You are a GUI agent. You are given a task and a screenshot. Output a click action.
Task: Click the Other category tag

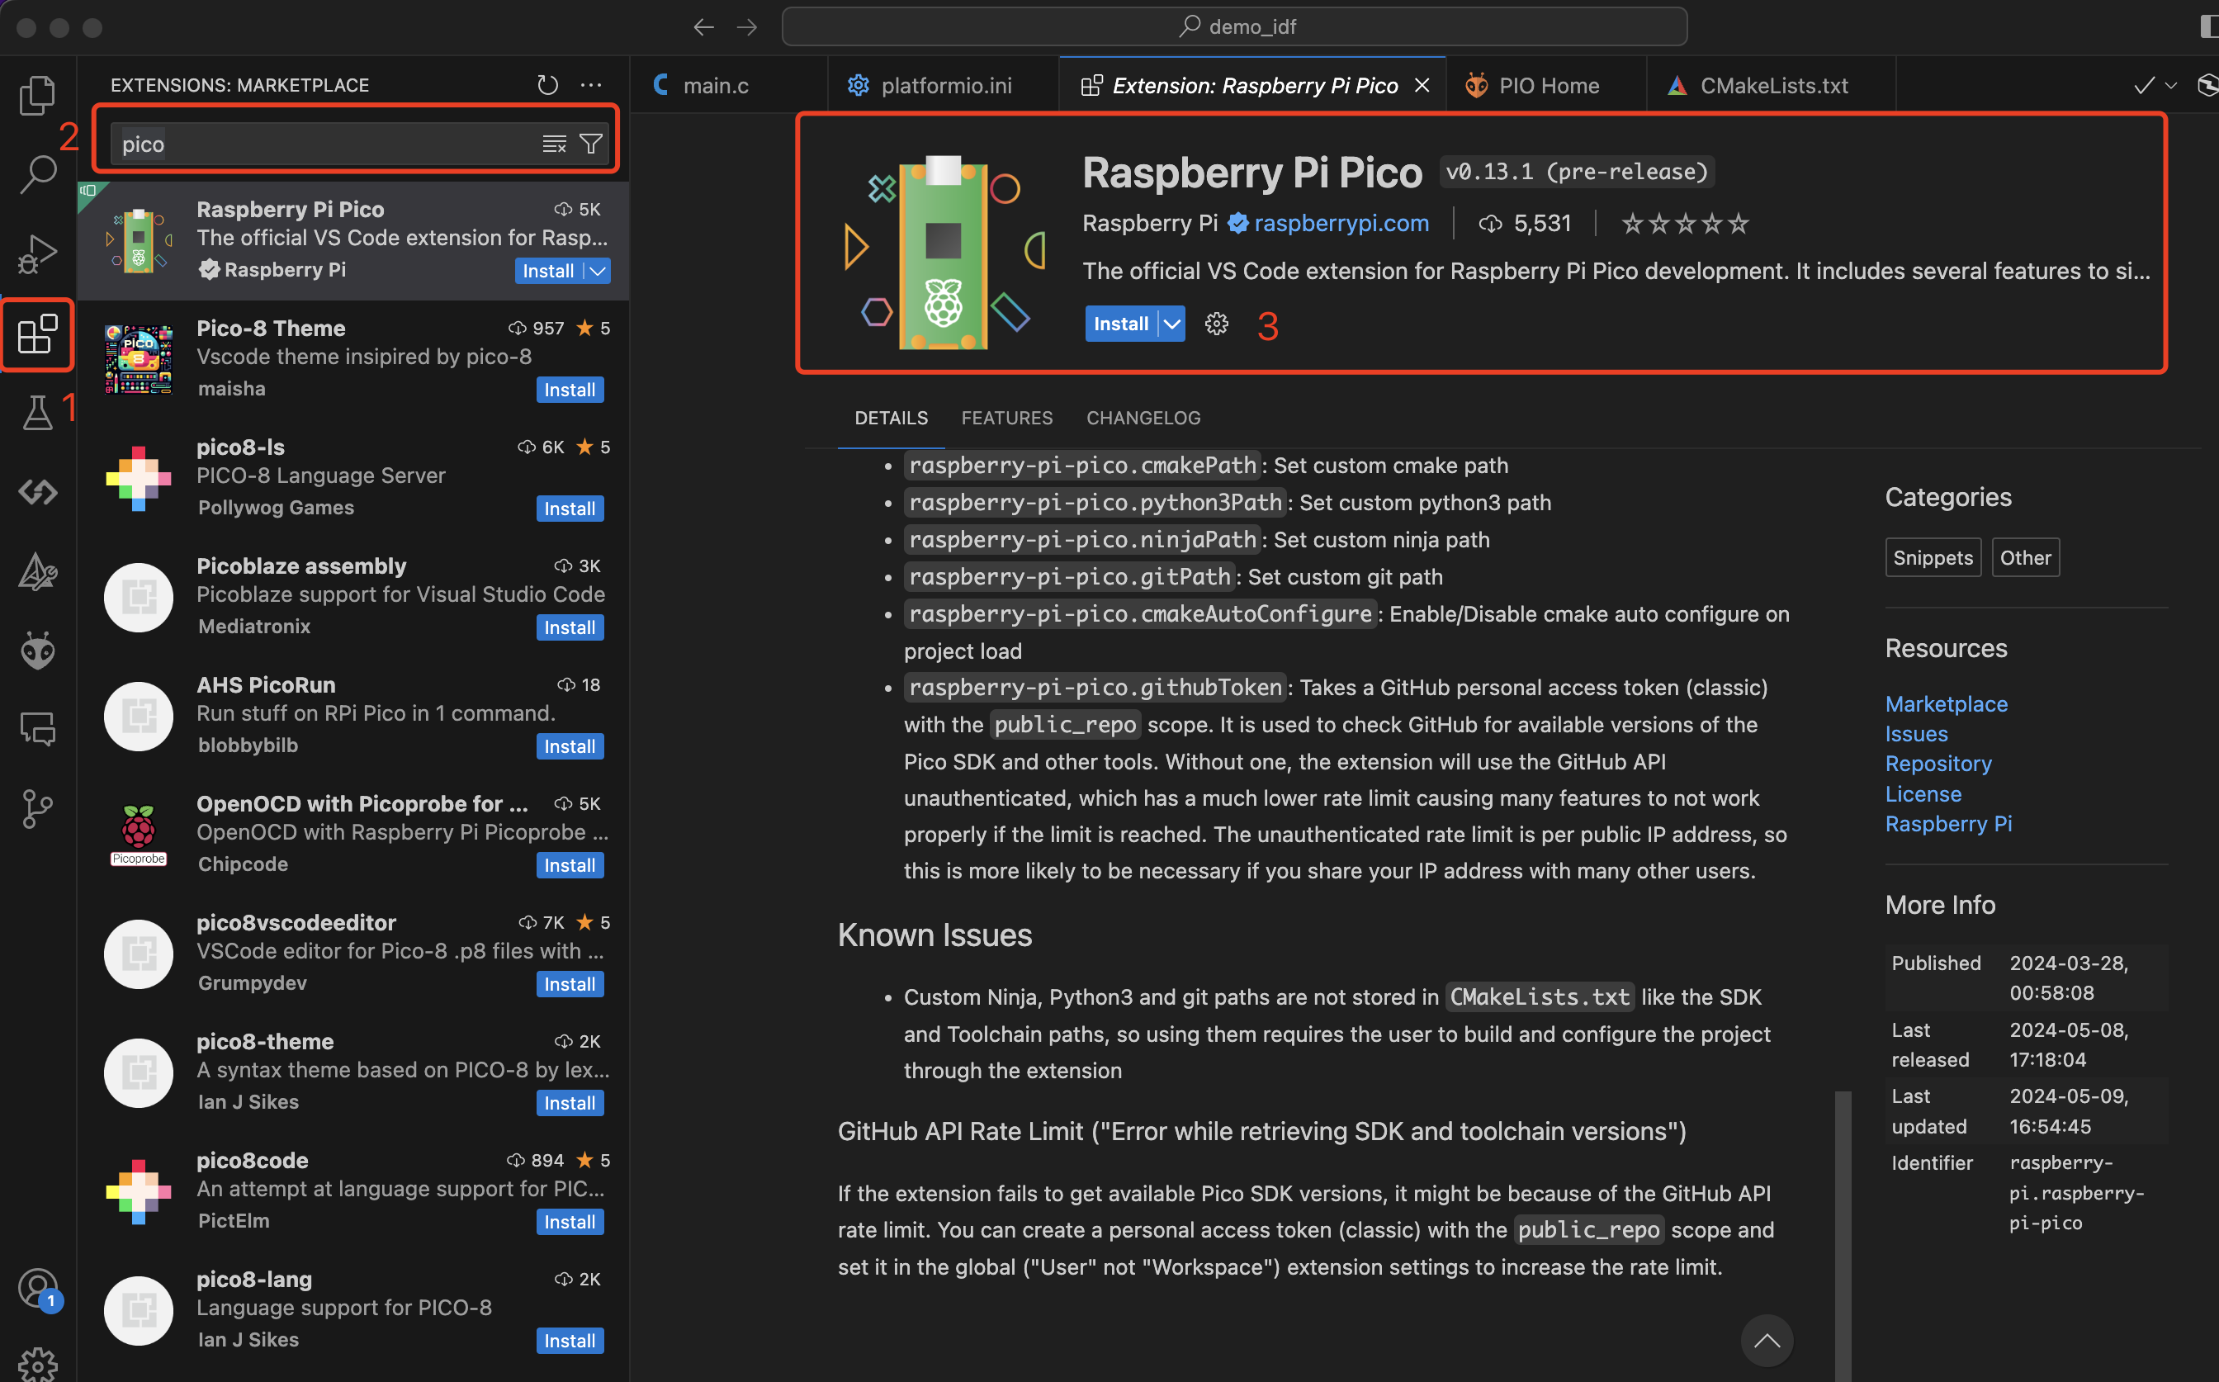point(2024,557)
